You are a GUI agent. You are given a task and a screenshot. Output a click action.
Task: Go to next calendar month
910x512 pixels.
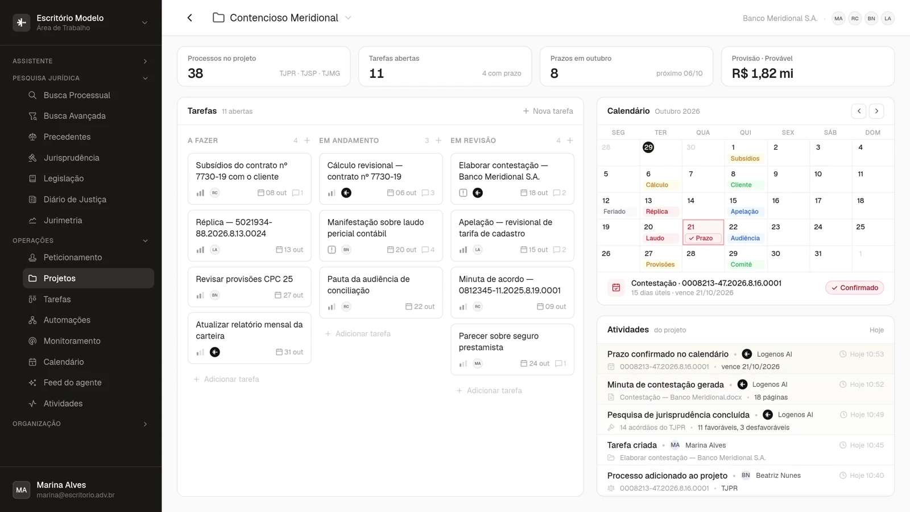[x=876, y=111]
